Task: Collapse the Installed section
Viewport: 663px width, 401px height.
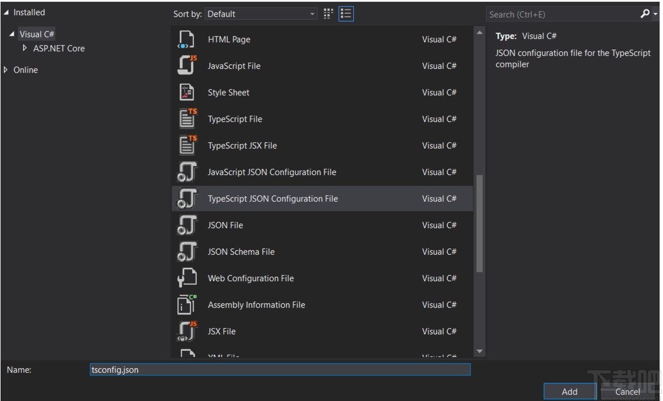Action: 6,12
